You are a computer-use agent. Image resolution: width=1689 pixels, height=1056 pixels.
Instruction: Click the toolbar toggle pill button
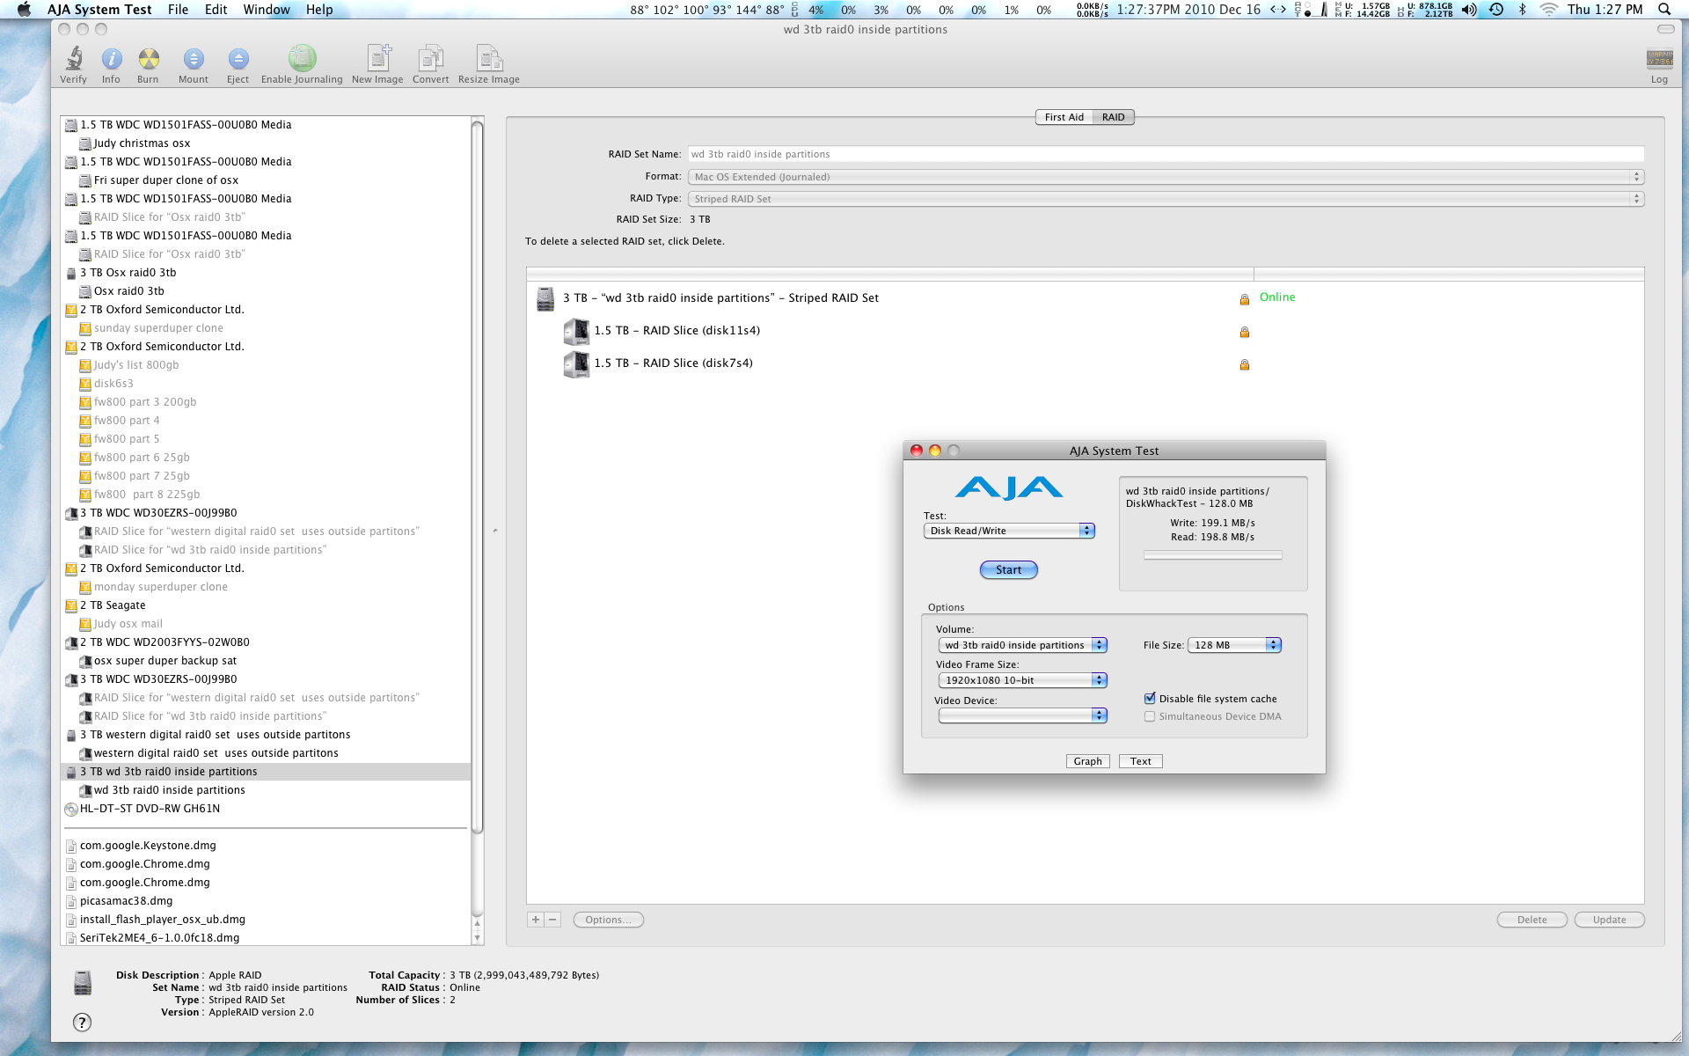pos(1665,29)
